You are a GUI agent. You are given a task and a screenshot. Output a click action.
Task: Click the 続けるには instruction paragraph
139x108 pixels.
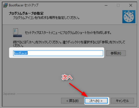[x=69, y=44]
